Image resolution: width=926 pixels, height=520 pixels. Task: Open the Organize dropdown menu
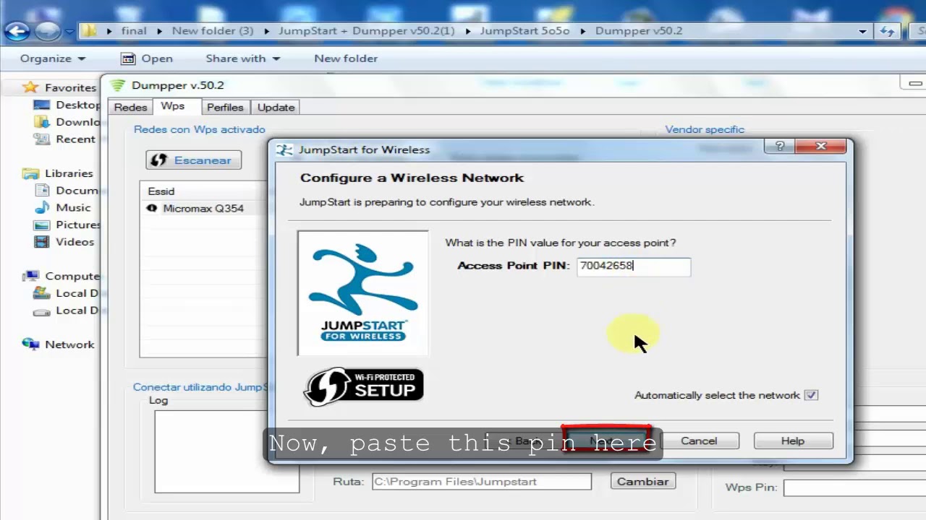click(x=53, y=58)
